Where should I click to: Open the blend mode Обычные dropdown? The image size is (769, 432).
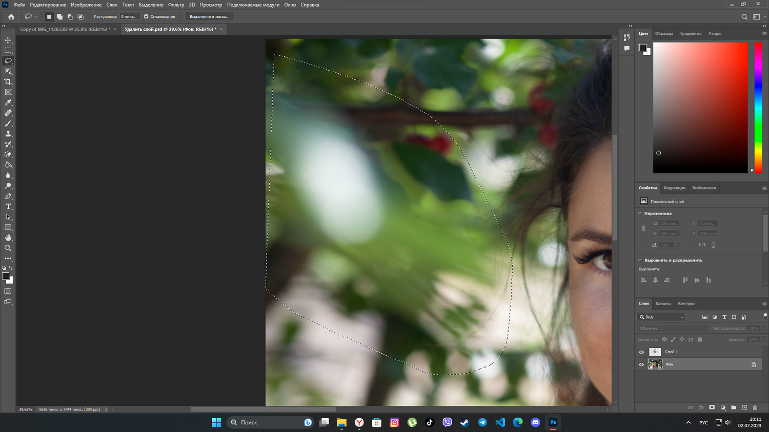coord(673,328)
